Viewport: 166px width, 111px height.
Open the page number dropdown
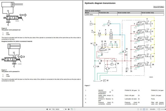[x=64, y=109]
